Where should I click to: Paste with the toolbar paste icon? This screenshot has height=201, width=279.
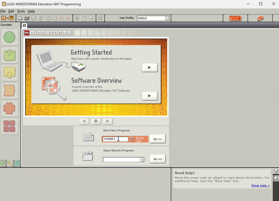(54, 18)
